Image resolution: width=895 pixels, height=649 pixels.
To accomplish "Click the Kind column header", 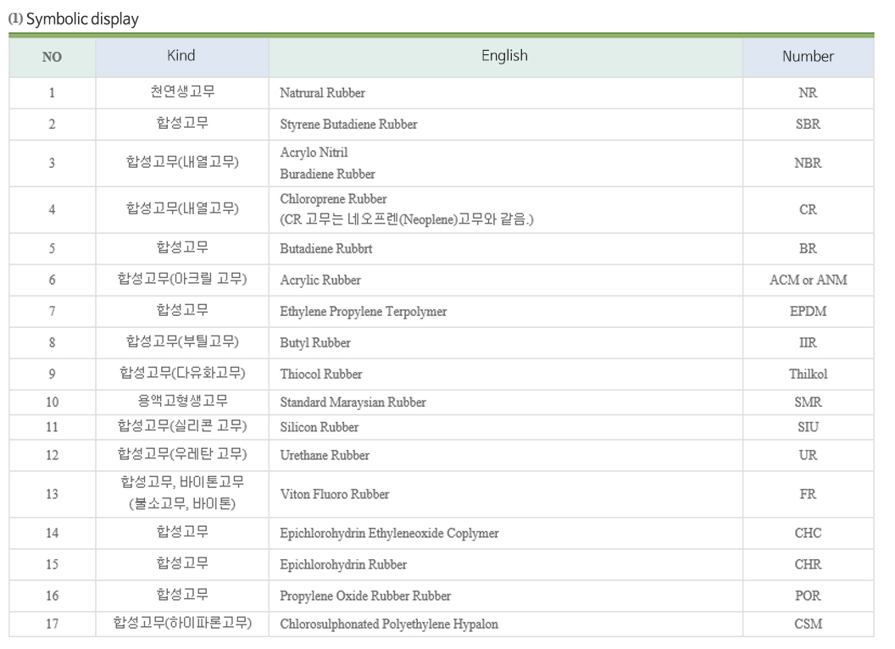I will coord(181,56).
